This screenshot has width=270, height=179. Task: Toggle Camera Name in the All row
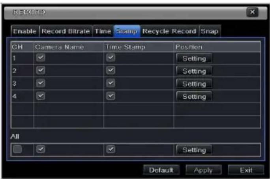coord(41,149)
